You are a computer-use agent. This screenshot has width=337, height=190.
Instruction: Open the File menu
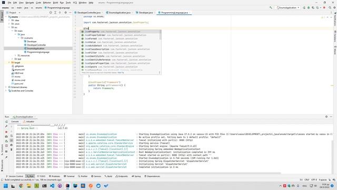coord(9,3)
